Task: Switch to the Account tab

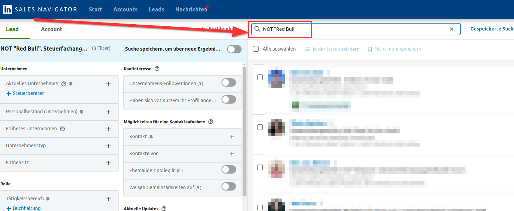Action: (x=52, y=29)
